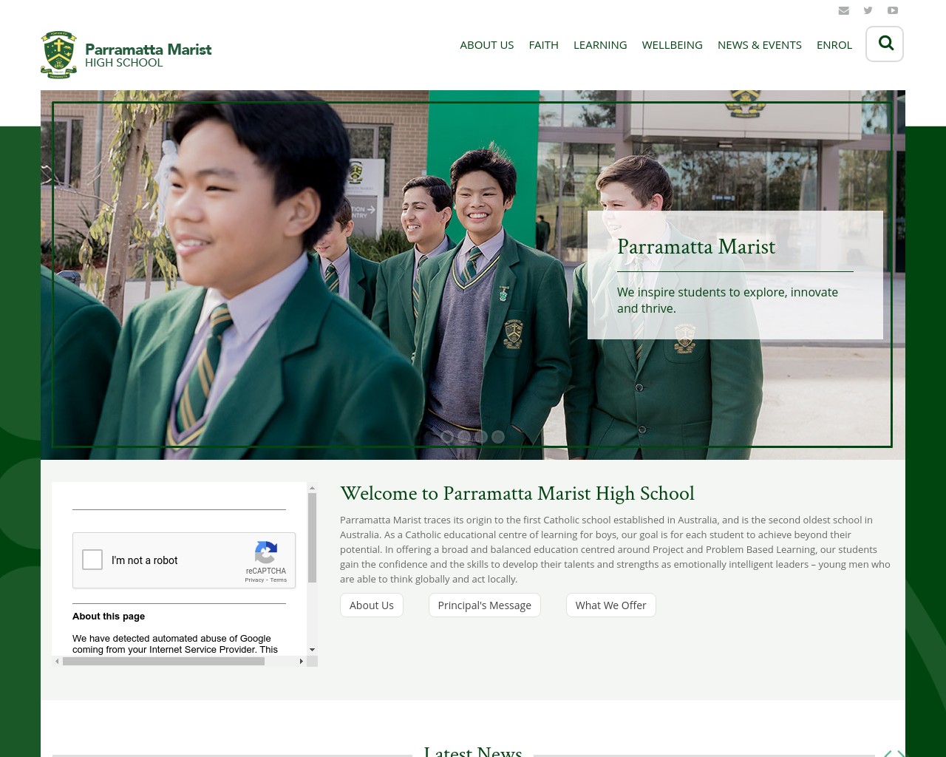
Task: Click the Parramatta Marist slide heading
Action: pyautogui.click(x=696, y=246)
